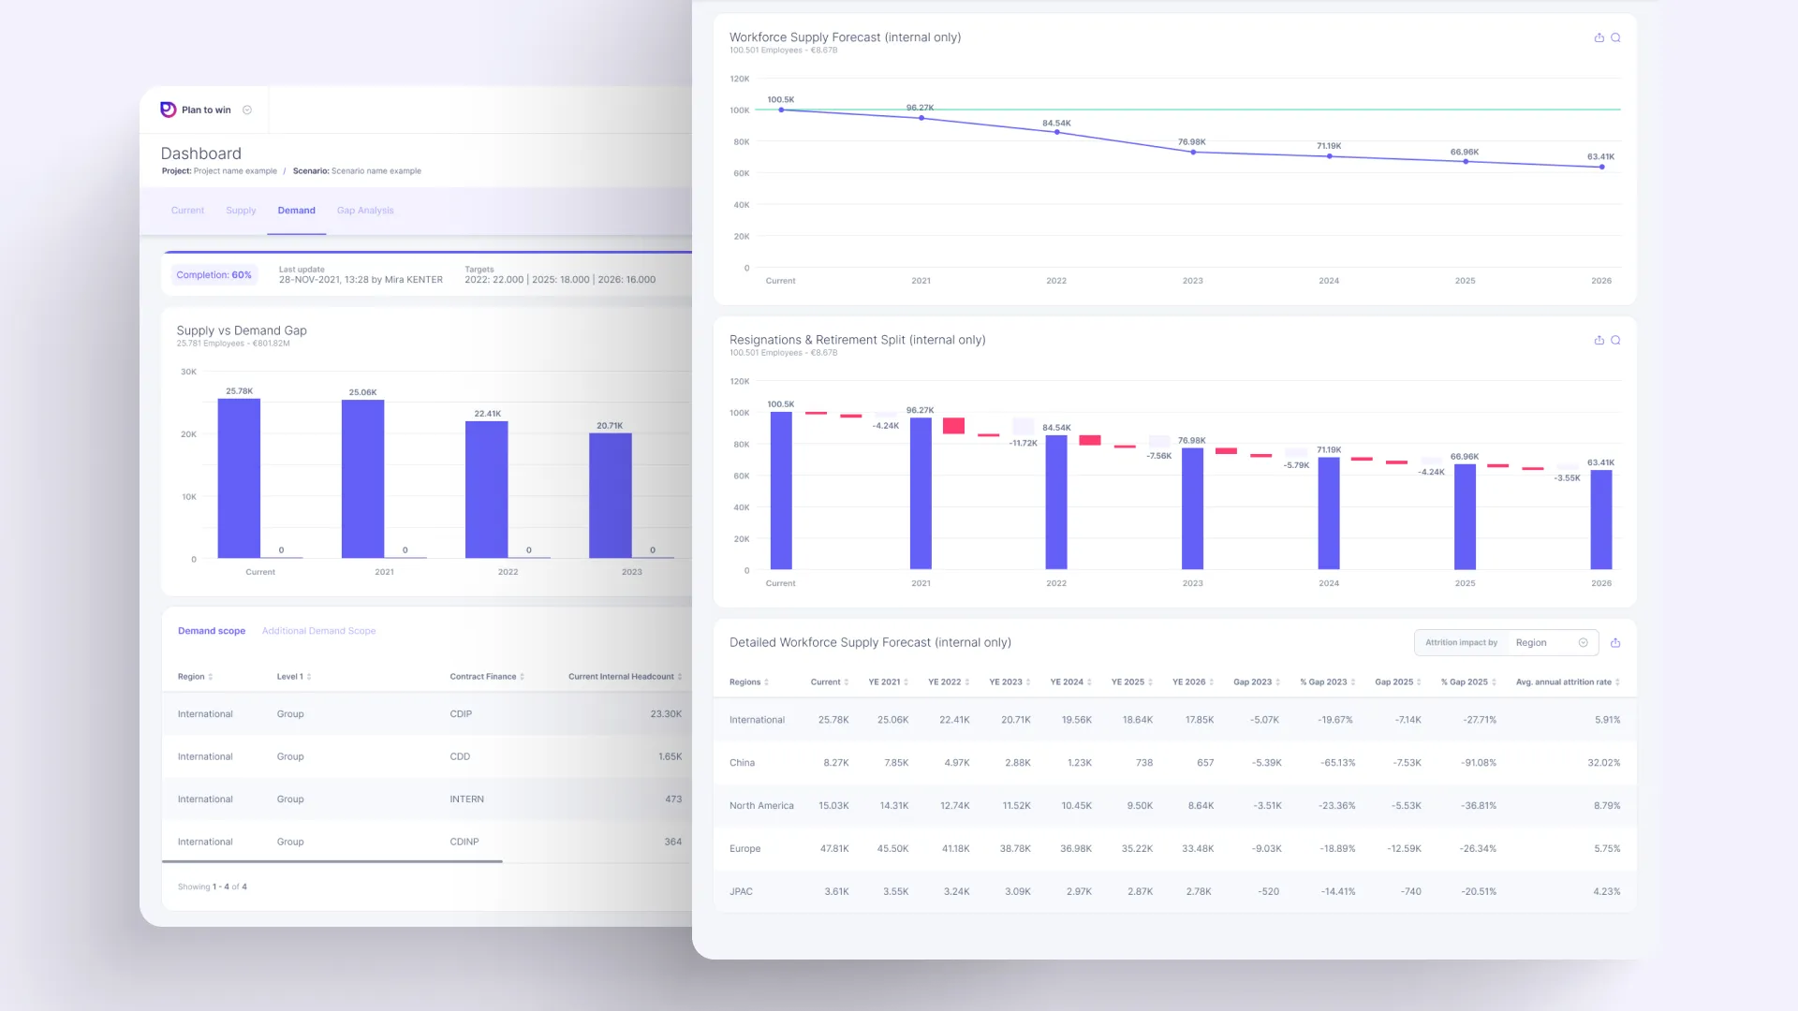Click the 2021 bar in Resignations chart
The width and height of the screenshot is (1798, 1011).
coord(921,493)
